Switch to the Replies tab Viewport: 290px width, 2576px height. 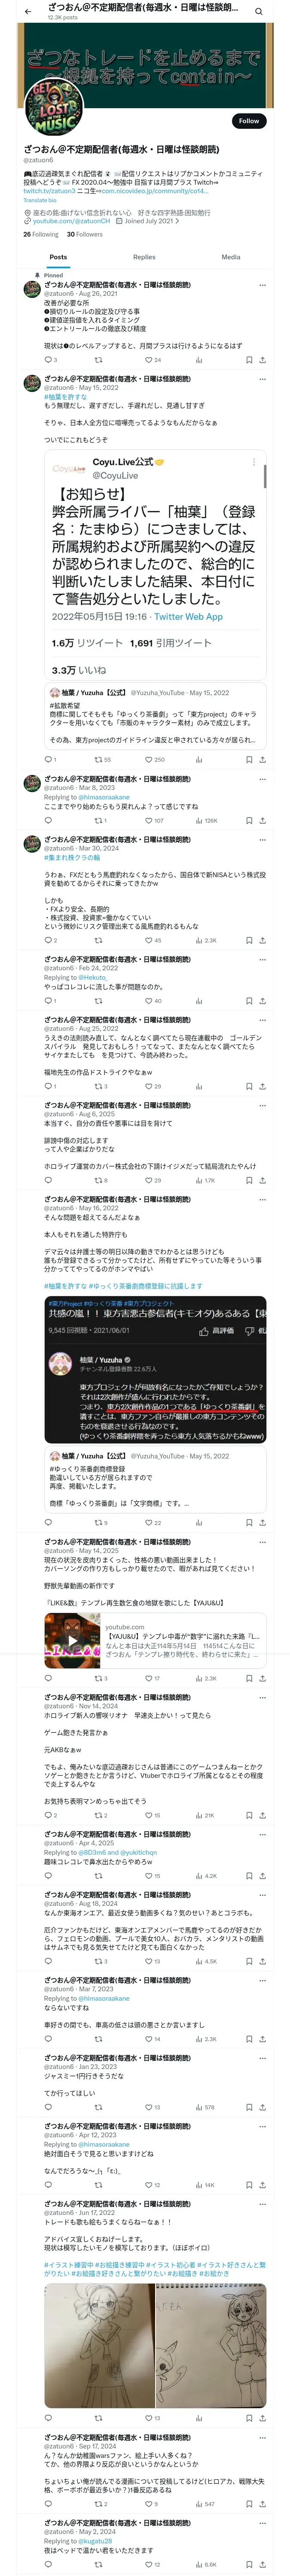(x=144, y=257)
